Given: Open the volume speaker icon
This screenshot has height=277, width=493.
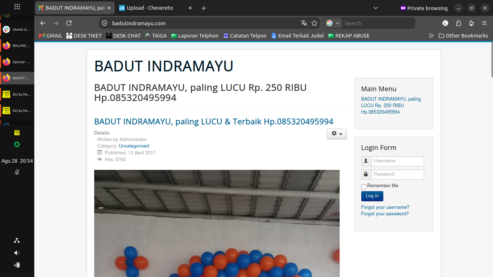Looking at the screenshot, I should (17, 253).
